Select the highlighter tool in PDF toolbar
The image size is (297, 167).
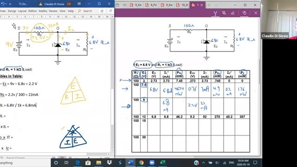pos(224,13)
